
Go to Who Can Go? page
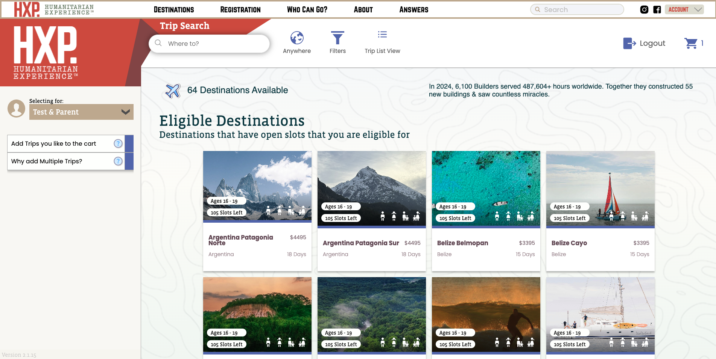pyautogui.click(x=307, y=10)
